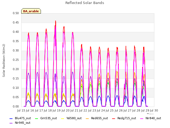Click the Jul 16 x-axis date label
This screenshot has width=170, height=128.
(x=30, y=110)
